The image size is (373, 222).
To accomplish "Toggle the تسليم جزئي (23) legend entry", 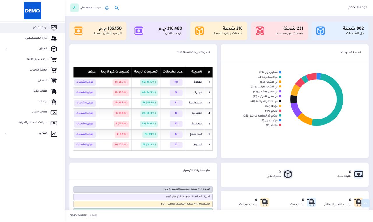I will 270,72.
